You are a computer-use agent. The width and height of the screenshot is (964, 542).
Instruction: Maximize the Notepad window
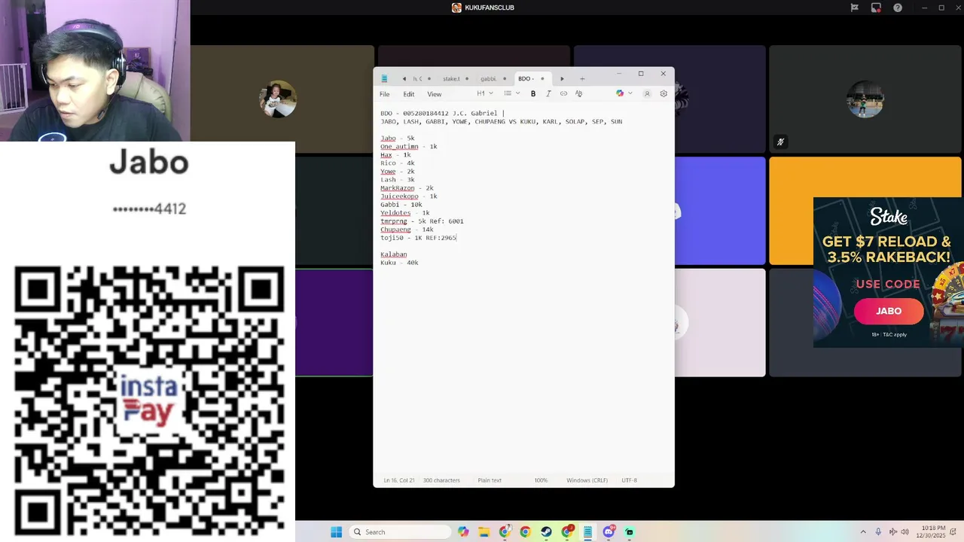coord(641,74)
